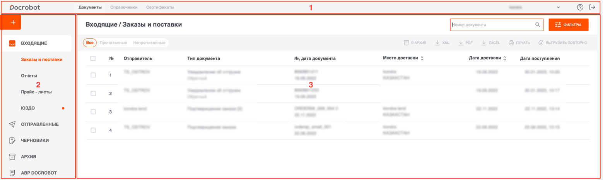Click the logout exit icon

592,7
